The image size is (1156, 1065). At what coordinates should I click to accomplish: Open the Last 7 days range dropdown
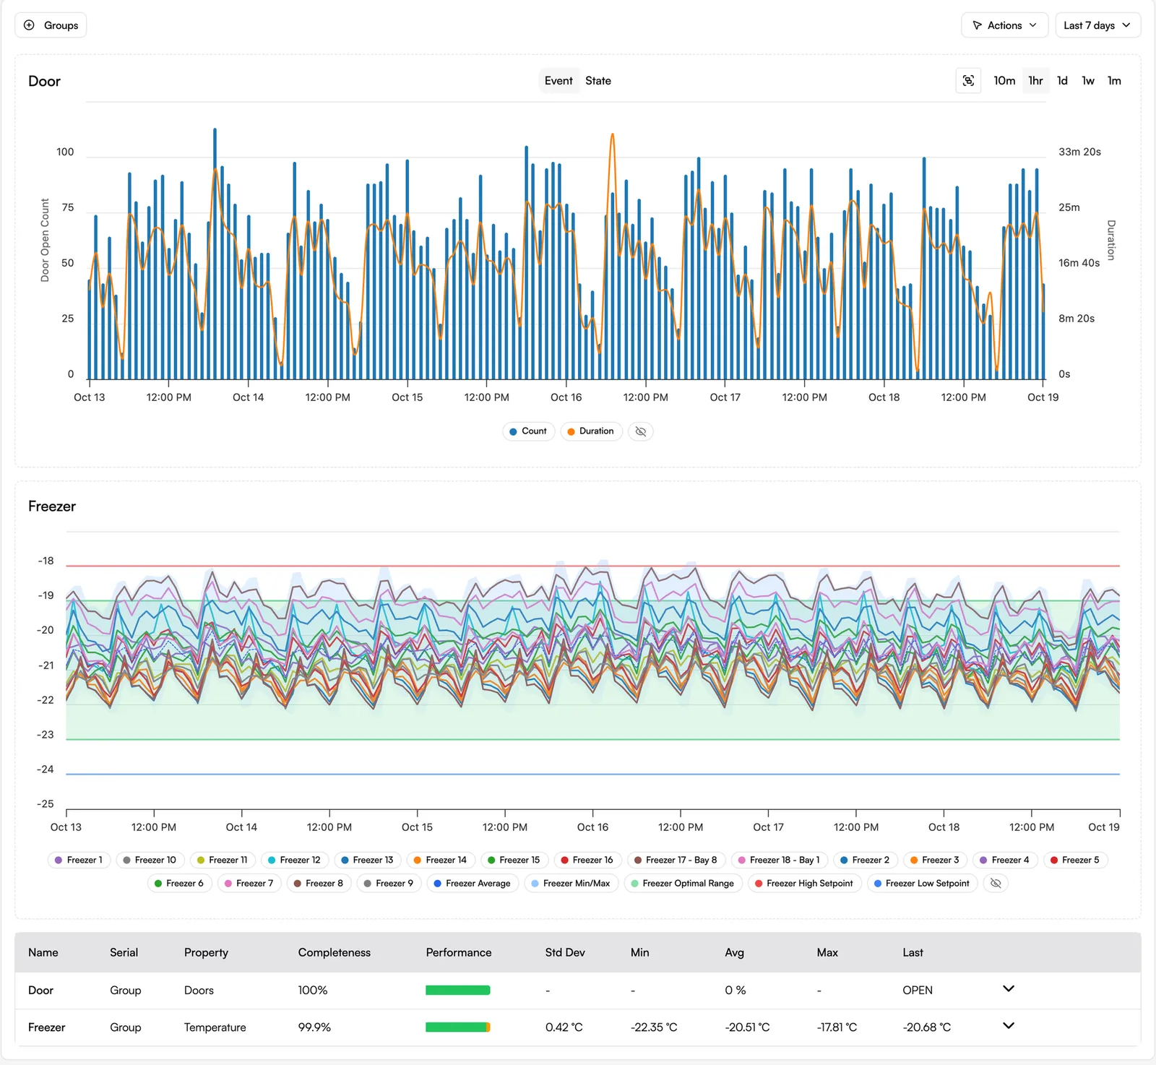[x=1097, y=25]
